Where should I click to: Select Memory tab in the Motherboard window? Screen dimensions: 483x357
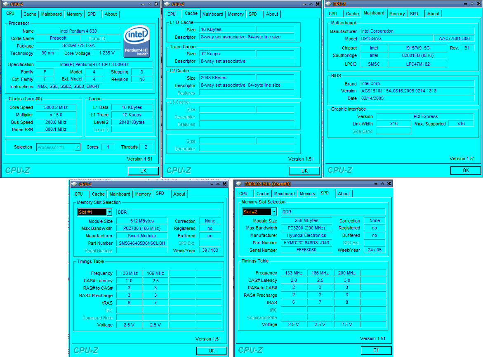(x=397, y=14)
